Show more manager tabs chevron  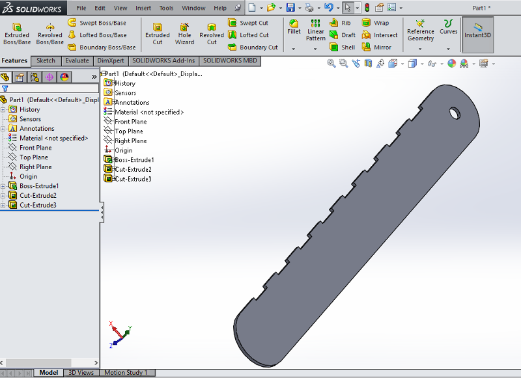click(94, 77)
